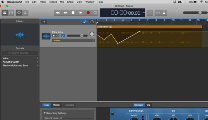Image resolution: width=208 pixels, height=120 pixels.
Task: Open the File menu
Action: pos(27,2)
